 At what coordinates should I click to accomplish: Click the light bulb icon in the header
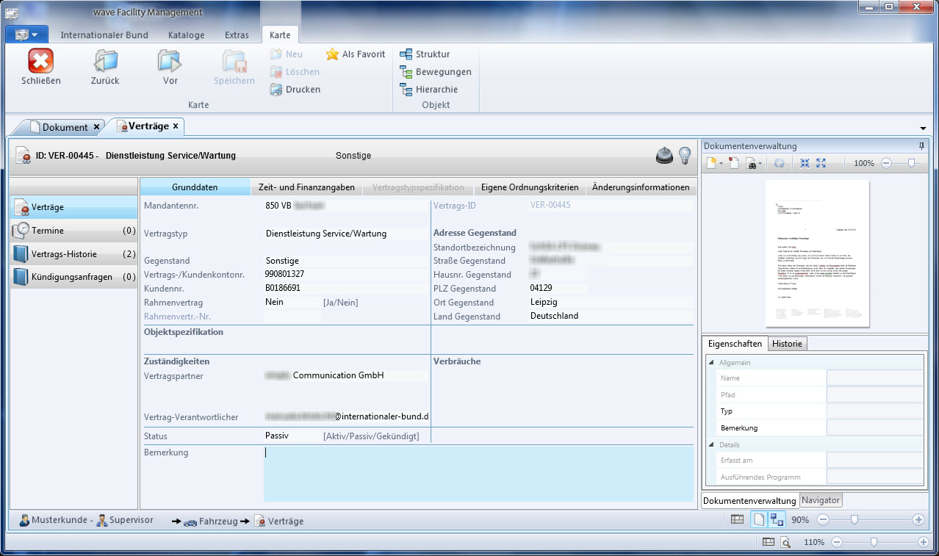[685, 155]
